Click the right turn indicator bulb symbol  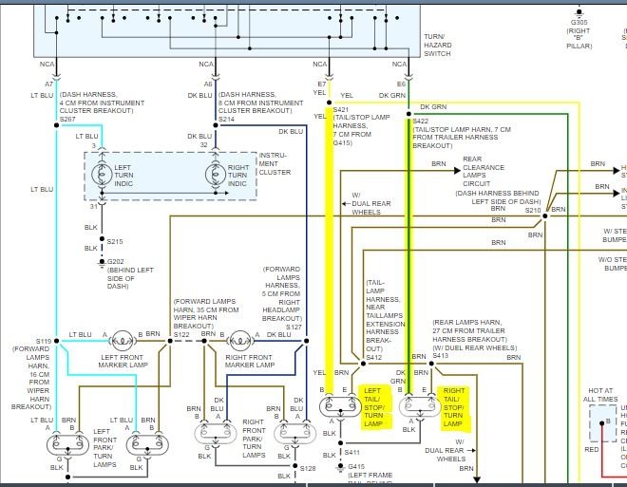216,174
